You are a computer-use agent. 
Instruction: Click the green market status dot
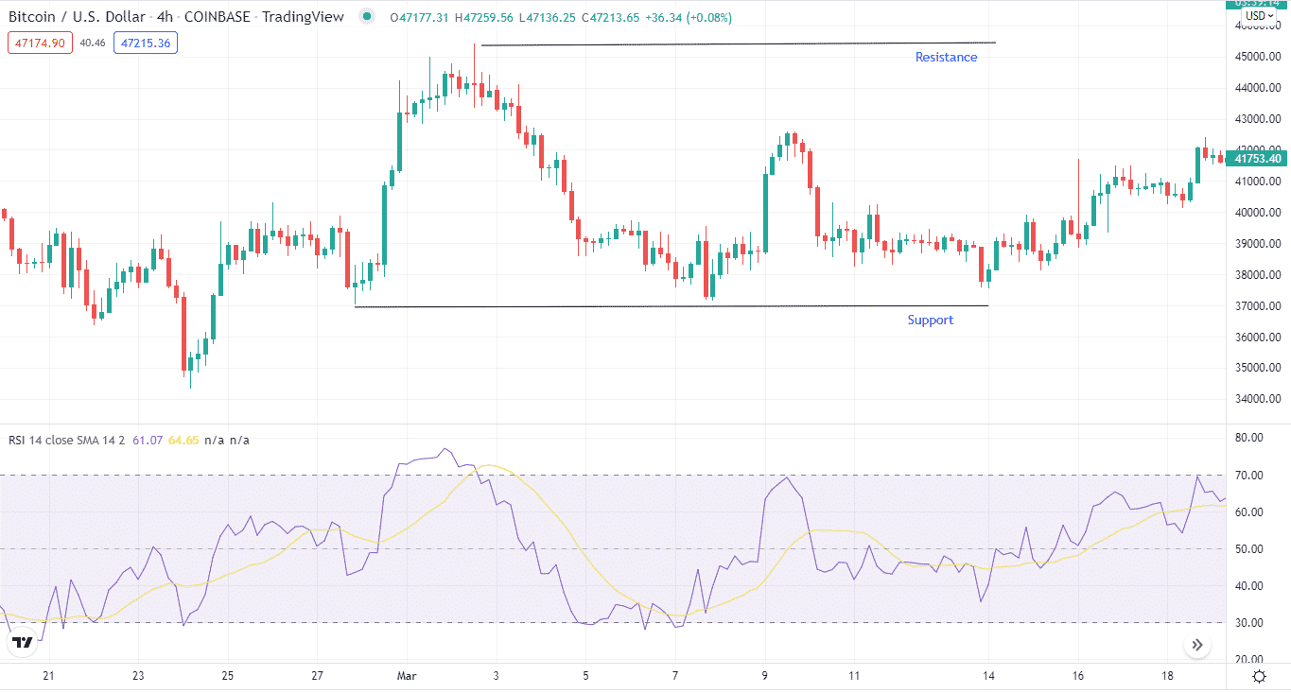coord(365,17)
